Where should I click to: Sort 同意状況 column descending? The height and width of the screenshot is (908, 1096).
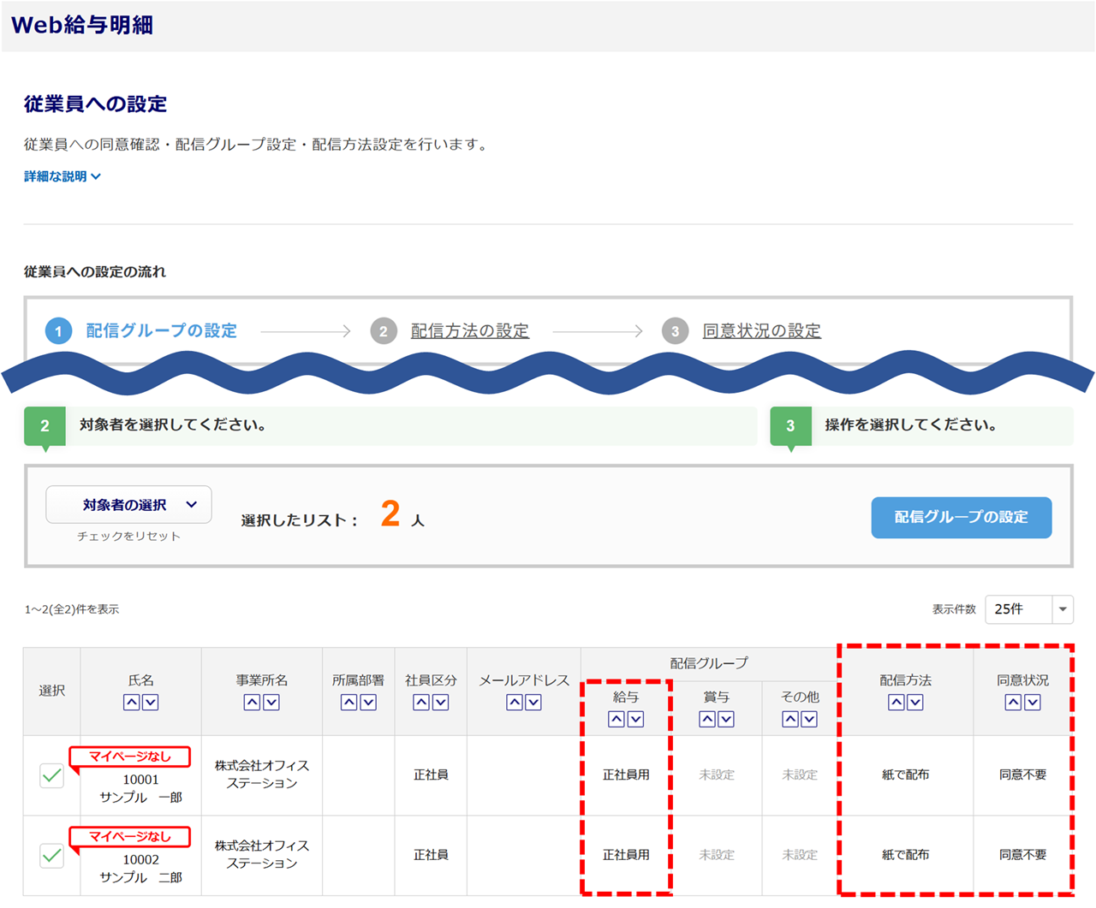click(1033, 703)
